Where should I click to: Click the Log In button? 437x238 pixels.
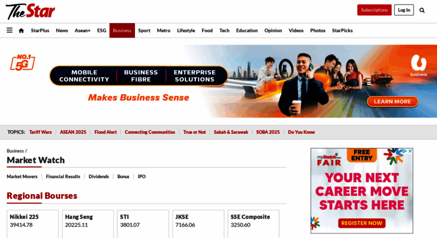404,10
